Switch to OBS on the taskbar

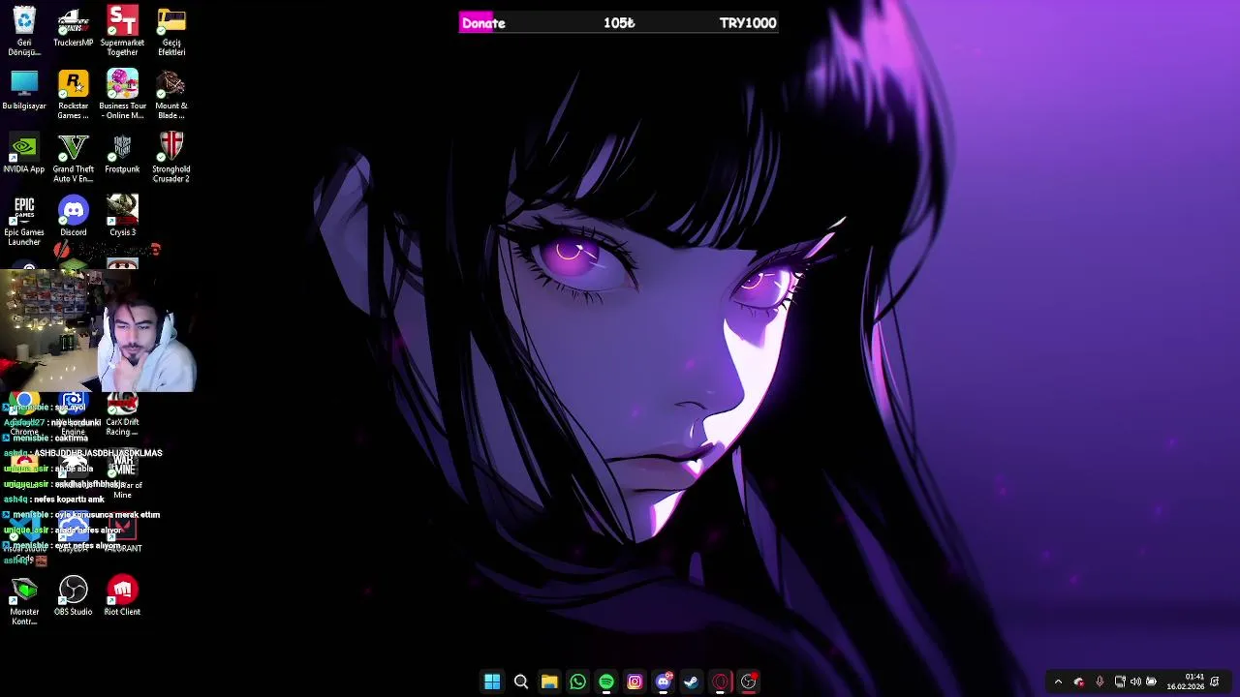pyautogui.click(x=749, y=682)
